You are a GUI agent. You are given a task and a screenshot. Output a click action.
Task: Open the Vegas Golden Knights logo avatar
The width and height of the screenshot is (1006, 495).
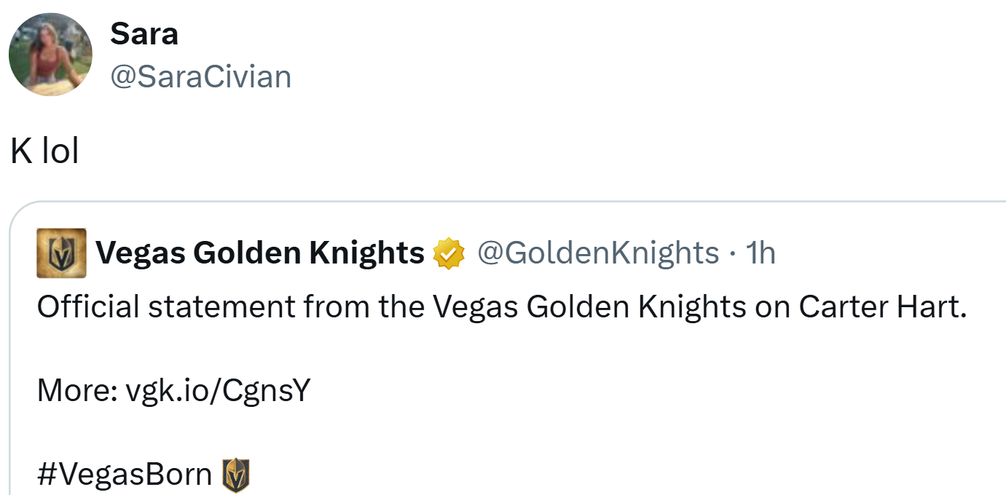click(62, 253)
